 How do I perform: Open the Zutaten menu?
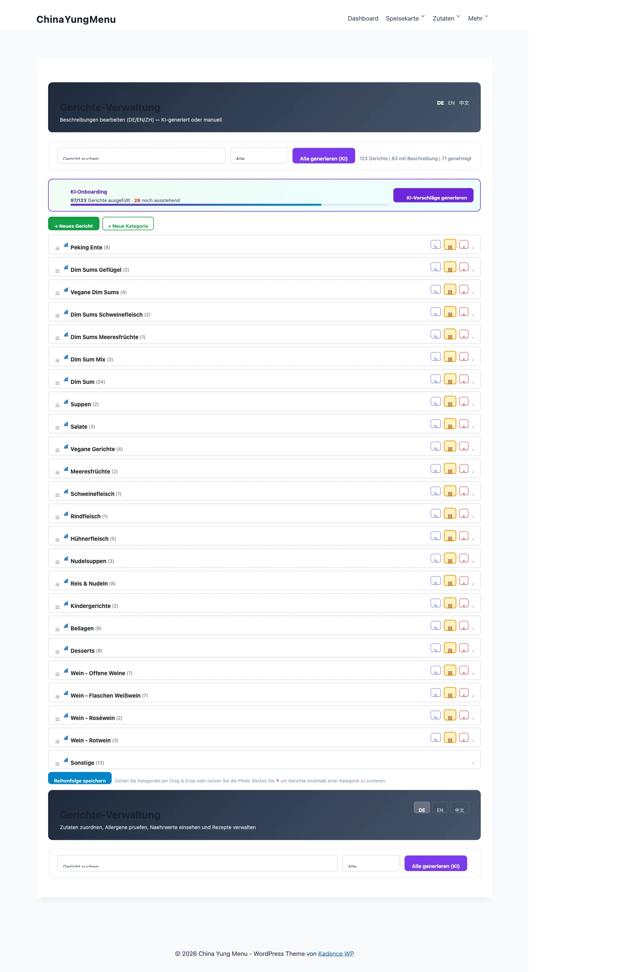point(446,19)
